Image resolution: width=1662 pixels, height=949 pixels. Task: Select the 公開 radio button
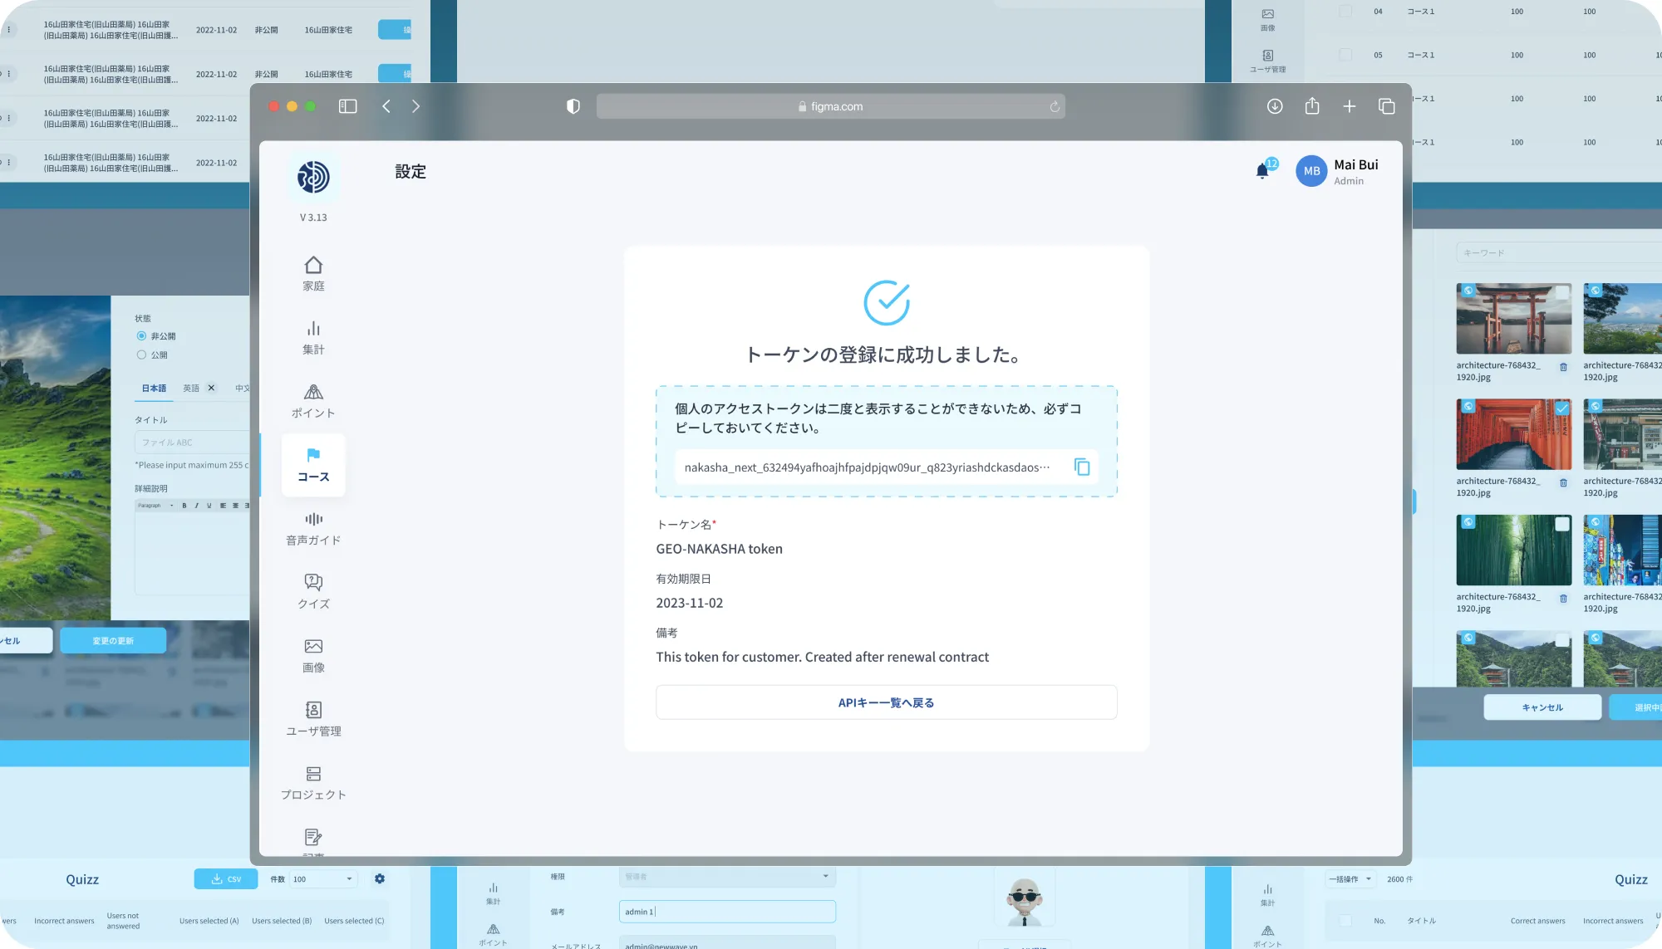[x=141, y=355]
